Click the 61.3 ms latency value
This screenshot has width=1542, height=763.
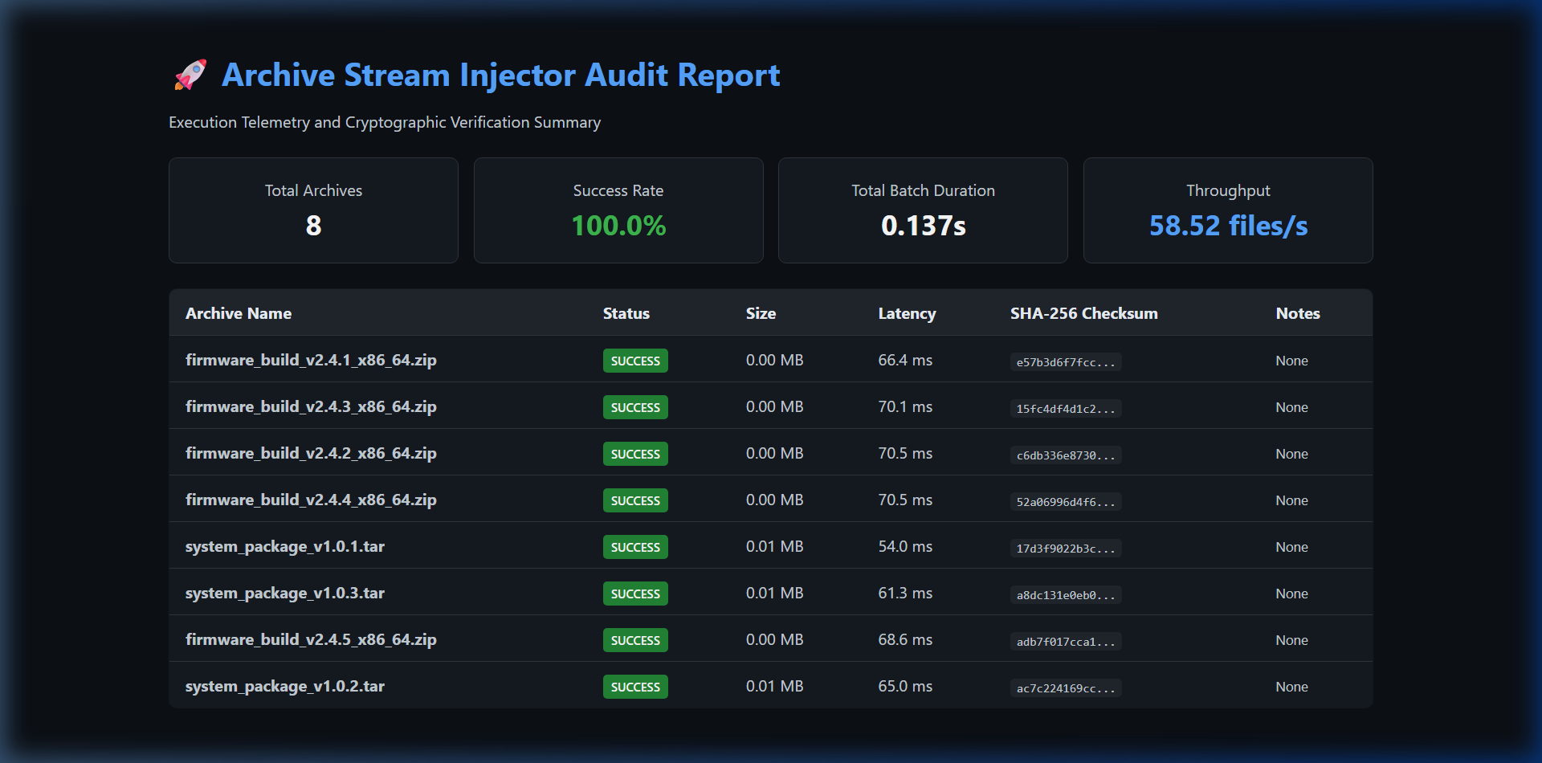point(905,593)
